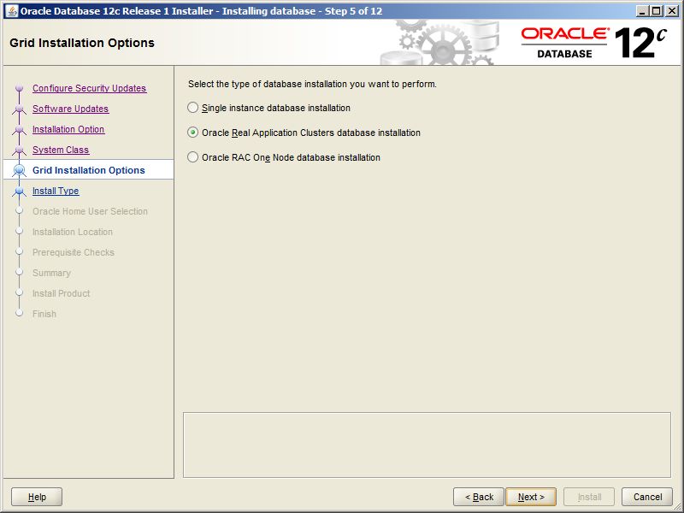Click the Grid Installation Options step bullet
Viewport: 684px width, 513px height.
point(19,170)
